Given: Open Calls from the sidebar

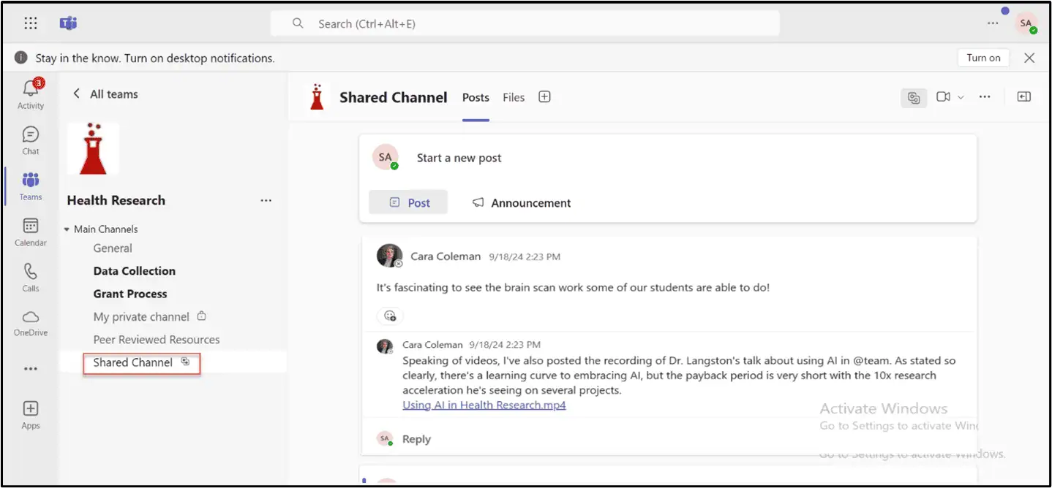Looking at the screenshot, I should tap(29, 276).
